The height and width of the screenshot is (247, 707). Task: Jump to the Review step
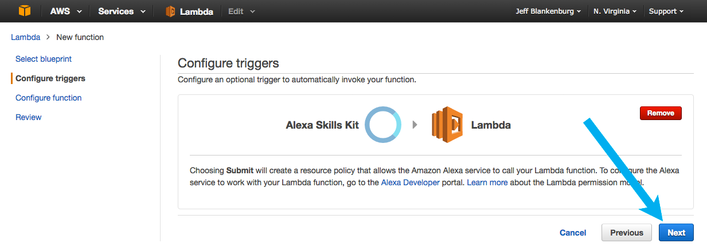pos(29,117)
